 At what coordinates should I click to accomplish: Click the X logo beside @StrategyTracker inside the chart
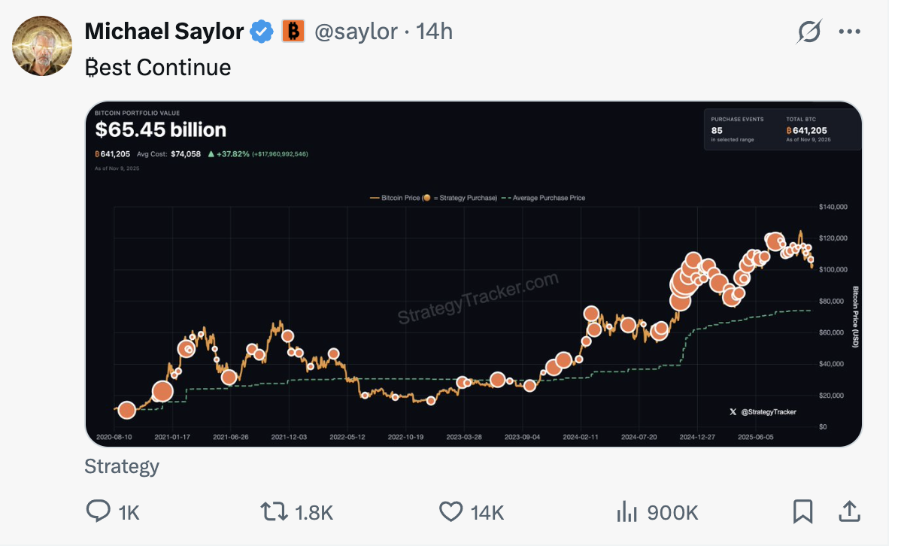pos(732,411)
